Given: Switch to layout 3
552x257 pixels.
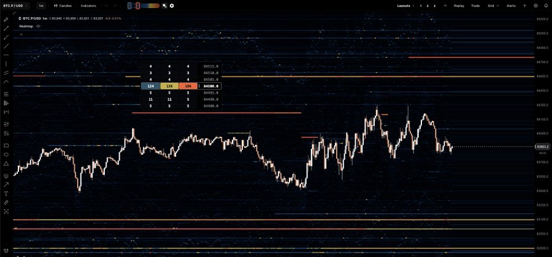Looking at the screenshot, I should point(434,6).
